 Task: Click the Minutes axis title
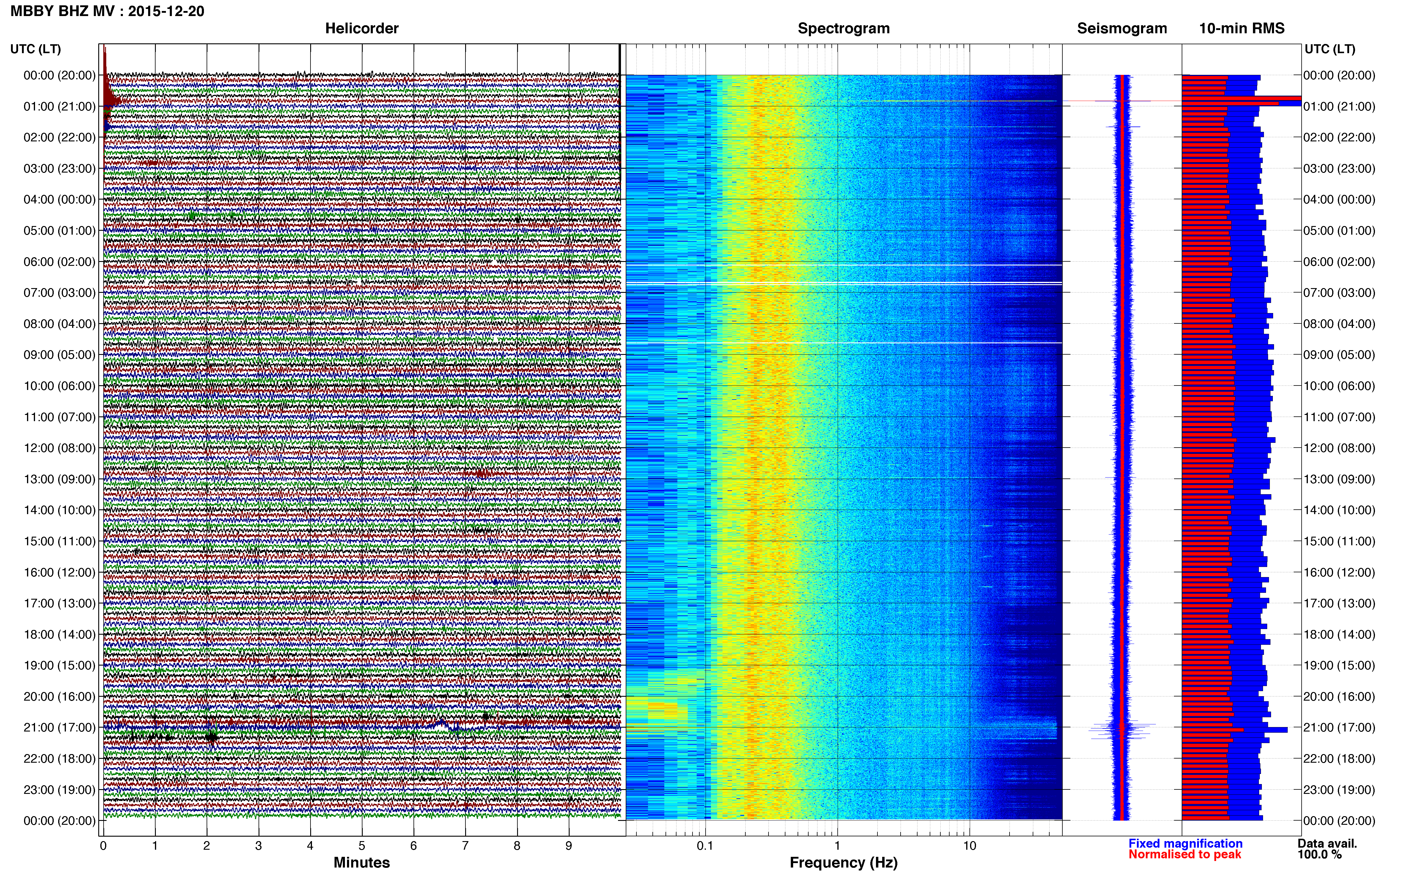click(x=361, y=862)
